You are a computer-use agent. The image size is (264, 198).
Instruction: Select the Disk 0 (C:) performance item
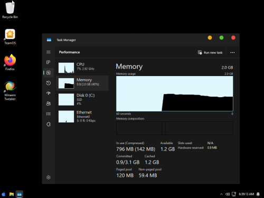[82, 99]
